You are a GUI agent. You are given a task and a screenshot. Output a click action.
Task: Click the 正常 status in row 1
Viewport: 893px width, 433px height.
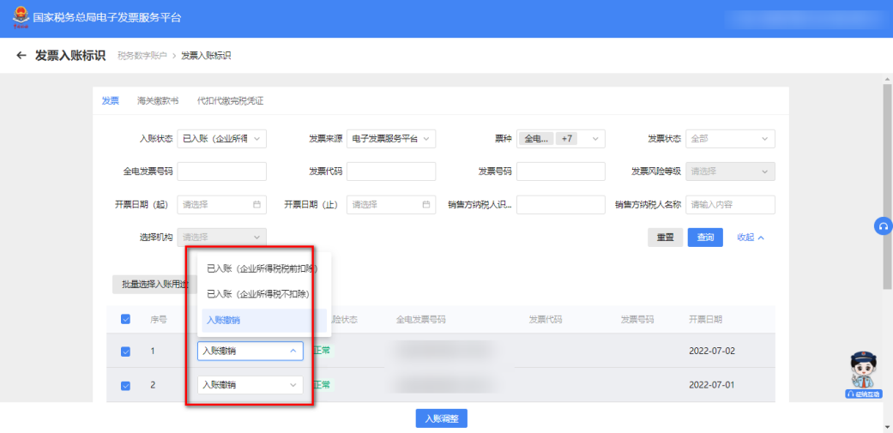coord(322,351)
